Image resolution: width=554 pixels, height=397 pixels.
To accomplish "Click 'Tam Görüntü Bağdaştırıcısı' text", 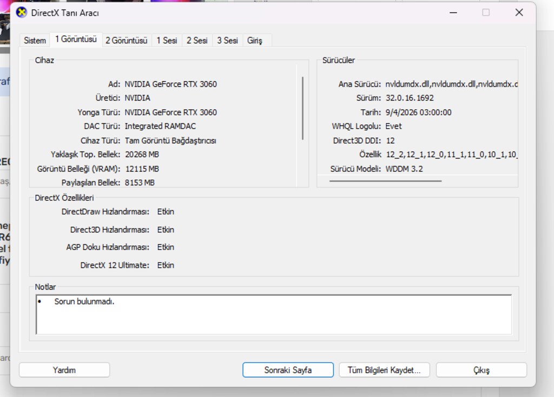I will (170, 141).
